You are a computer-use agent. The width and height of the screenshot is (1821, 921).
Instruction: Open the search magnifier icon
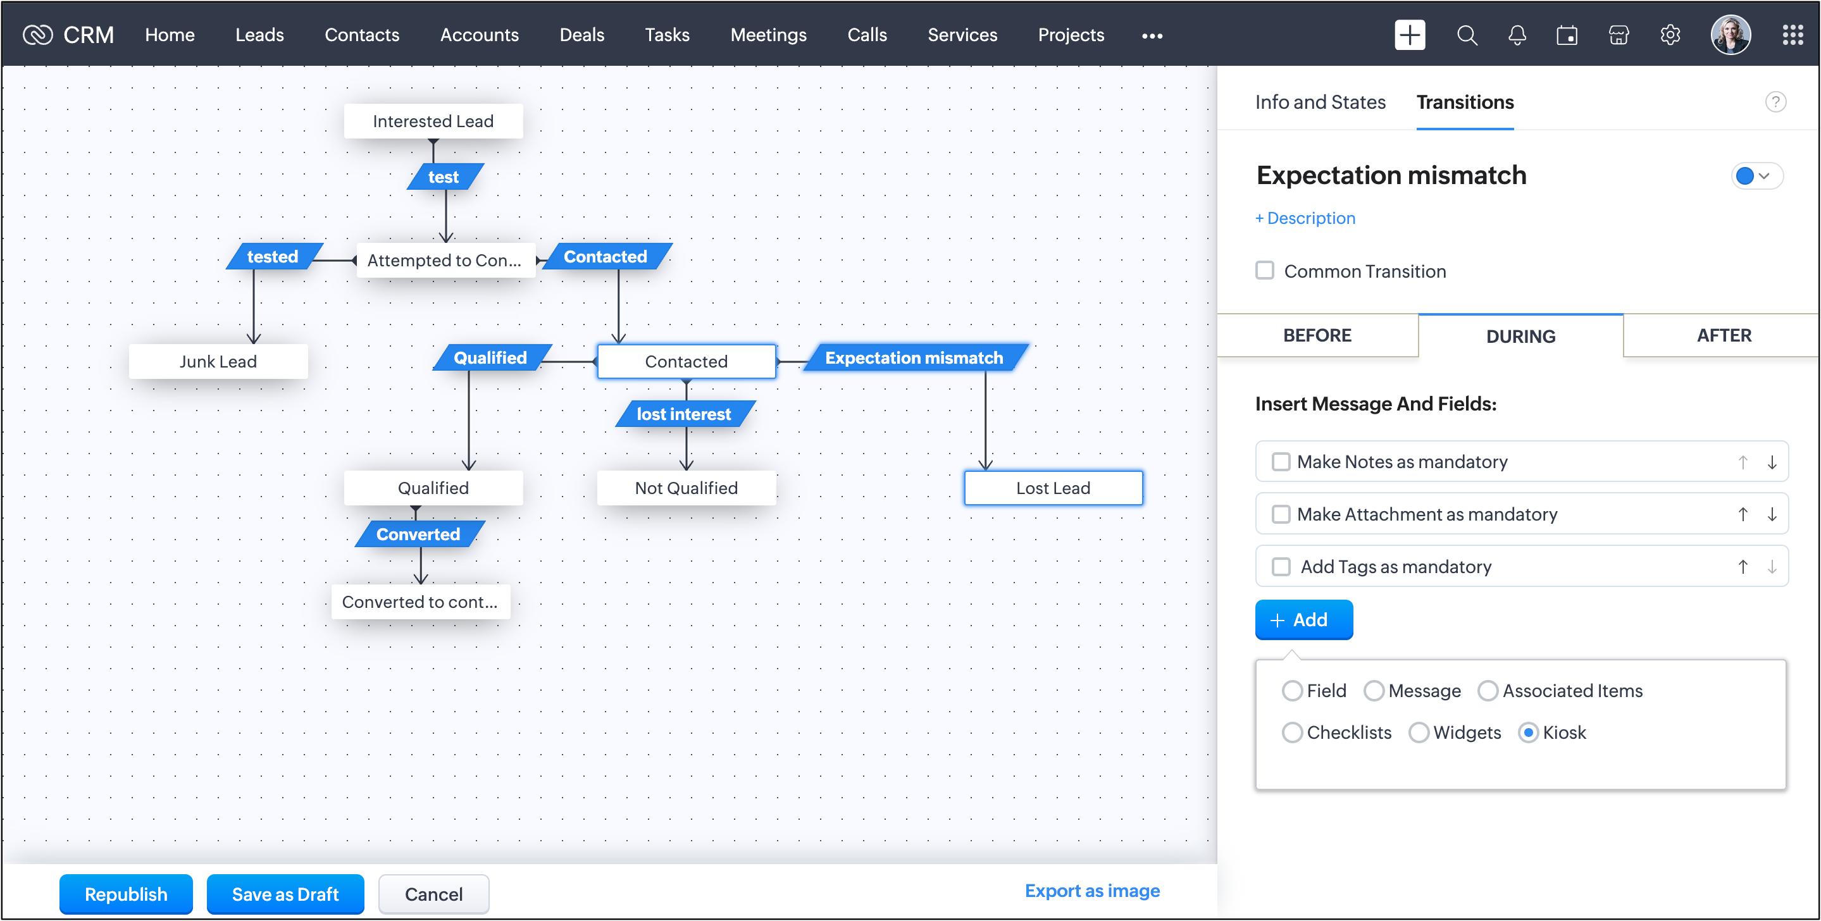[1467, 35]
